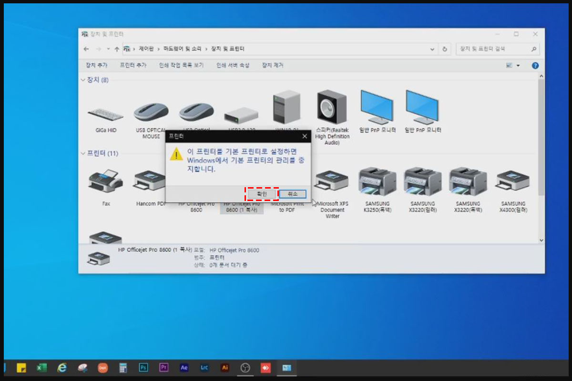Open Illustrator from the taskbar
572x381 pixels.
(225, 368)
